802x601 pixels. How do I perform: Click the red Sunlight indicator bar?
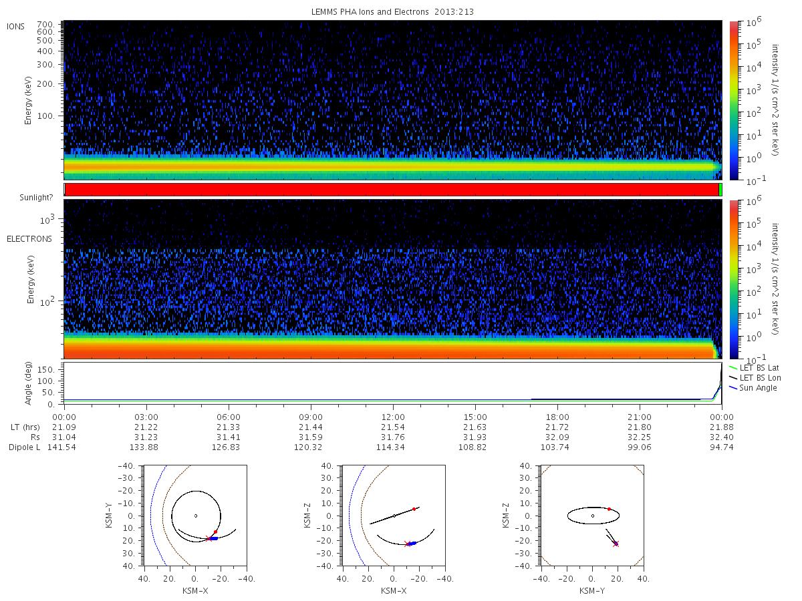point(392,190)
